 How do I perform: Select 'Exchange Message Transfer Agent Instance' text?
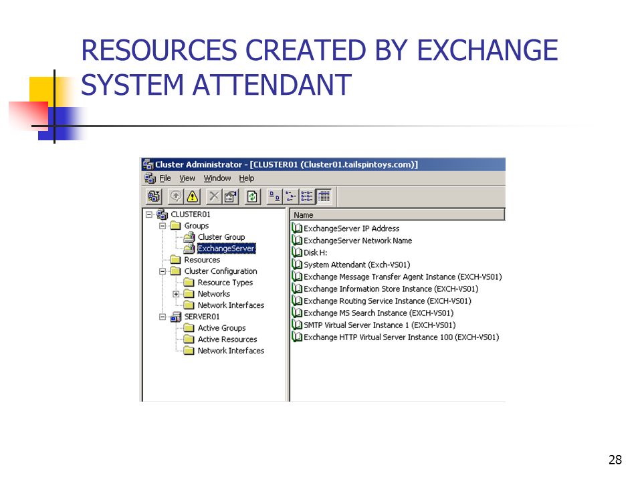coord(380,277)
